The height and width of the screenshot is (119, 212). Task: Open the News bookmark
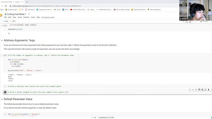65,10
